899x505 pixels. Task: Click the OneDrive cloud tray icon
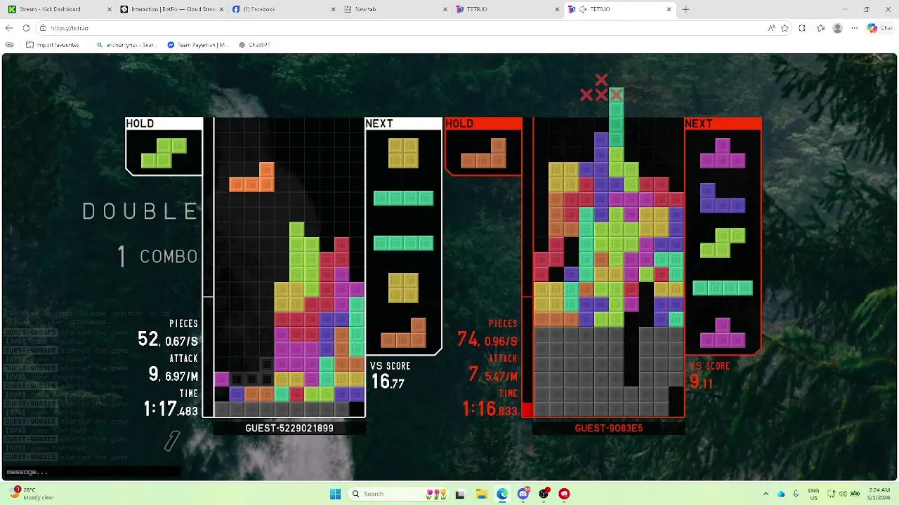(x=781, y=494)
